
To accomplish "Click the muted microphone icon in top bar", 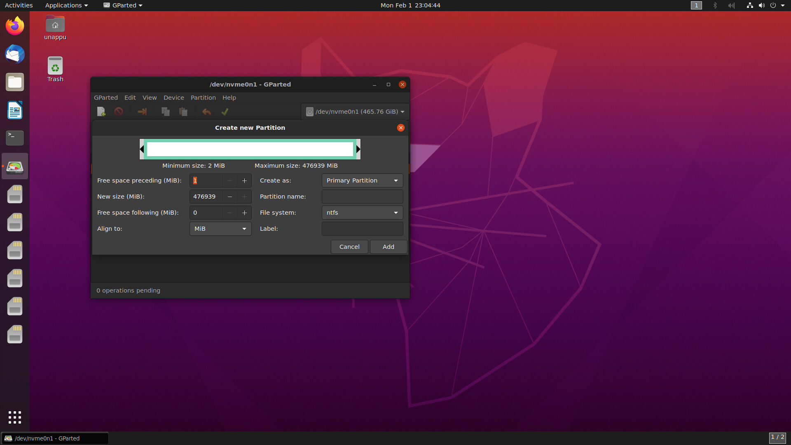I will [x=731, y=5].
